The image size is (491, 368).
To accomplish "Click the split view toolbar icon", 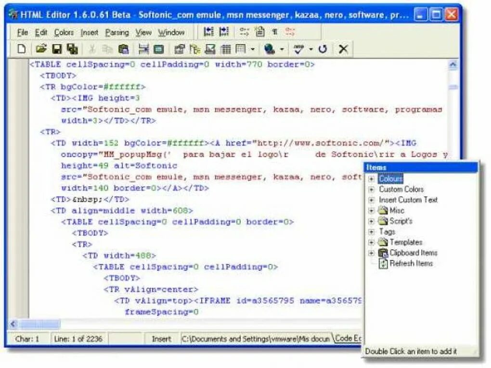I will 143,49.
